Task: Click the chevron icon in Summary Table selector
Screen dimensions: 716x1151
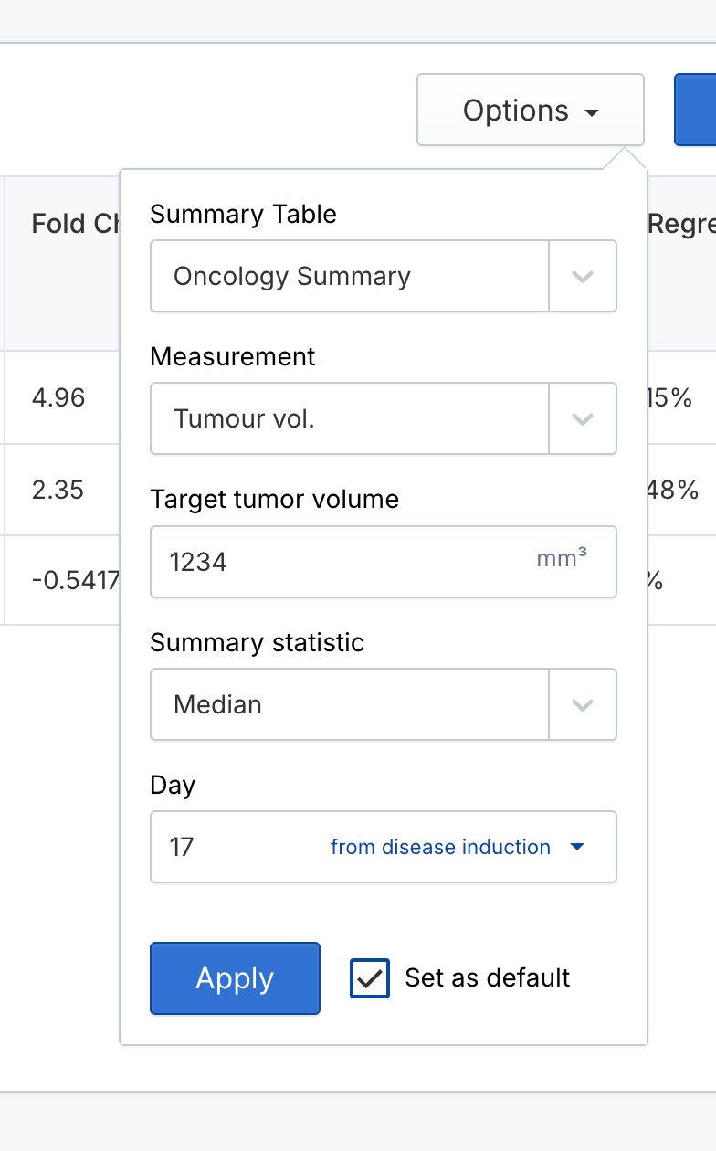Action: pos(583,277)
